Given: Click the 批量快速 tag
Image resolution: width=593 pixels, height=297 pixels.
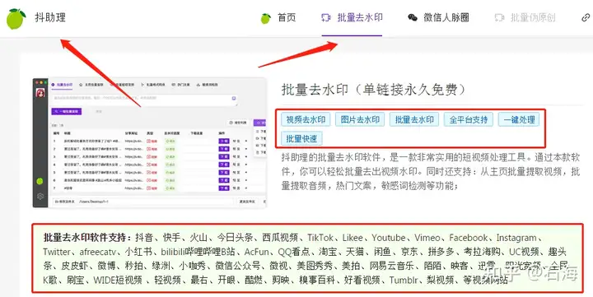Looking at the screenshot, I should coord(301,139).
